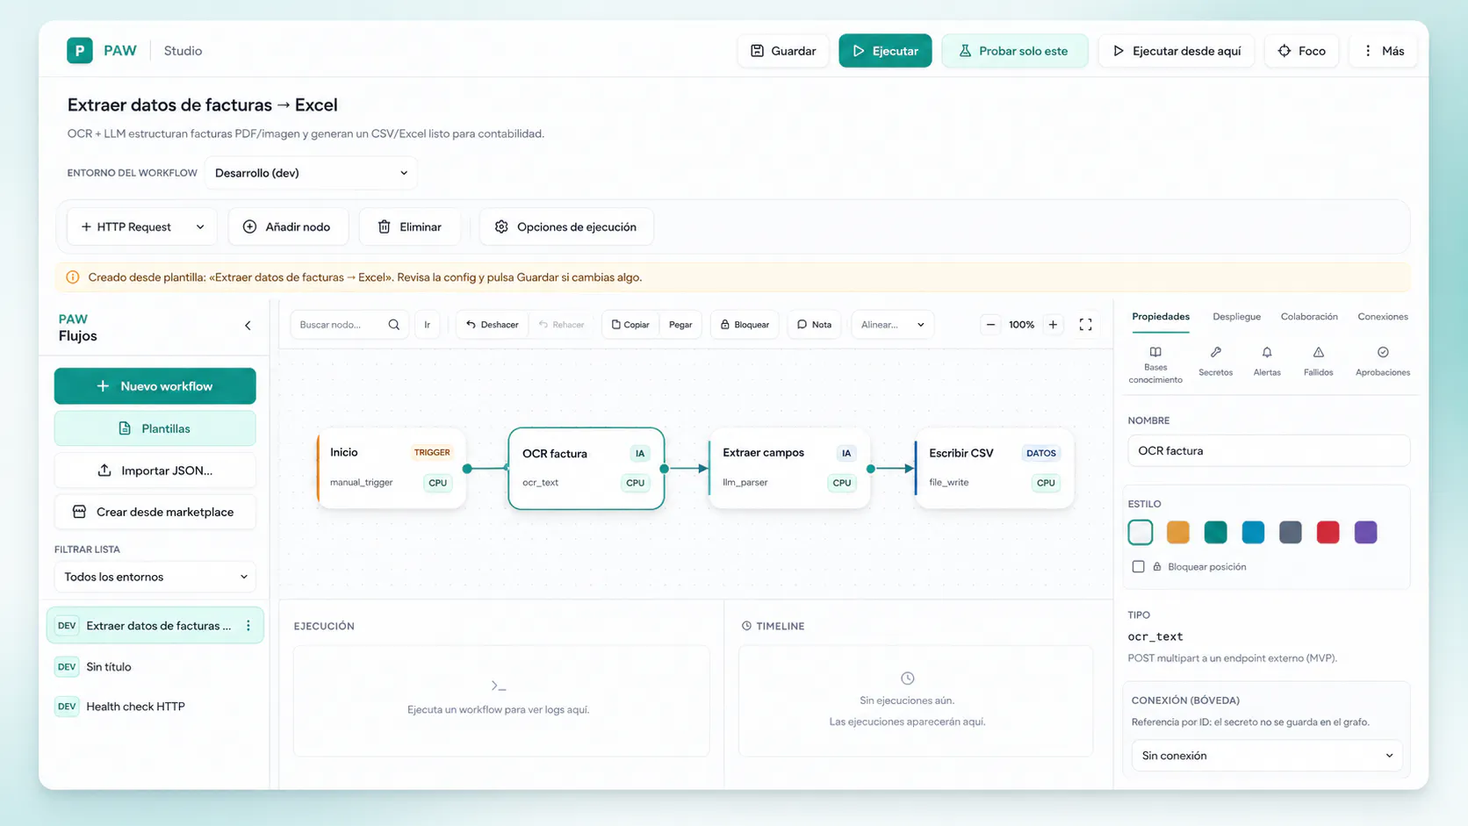This screenshot has width=1468, height=826.
Task: Select the orange style swatch
Action: click(x=1178, y=532)
